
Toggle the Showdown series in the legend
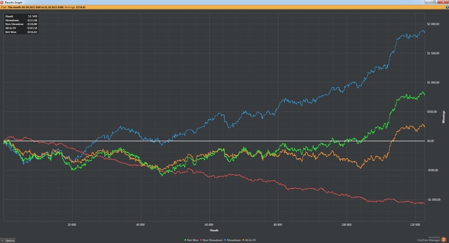coord(232,240)
